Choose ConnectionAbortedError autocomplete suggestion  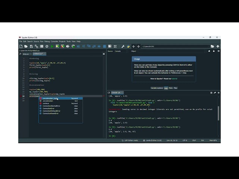click(x=60, y=106)
